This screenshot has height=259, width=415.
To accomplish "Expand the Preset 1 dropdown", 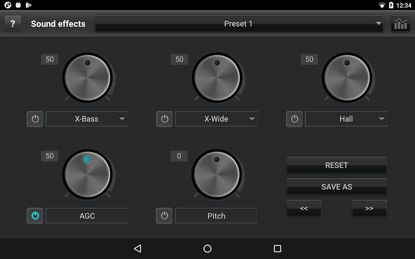I will [x=239, y=24].
